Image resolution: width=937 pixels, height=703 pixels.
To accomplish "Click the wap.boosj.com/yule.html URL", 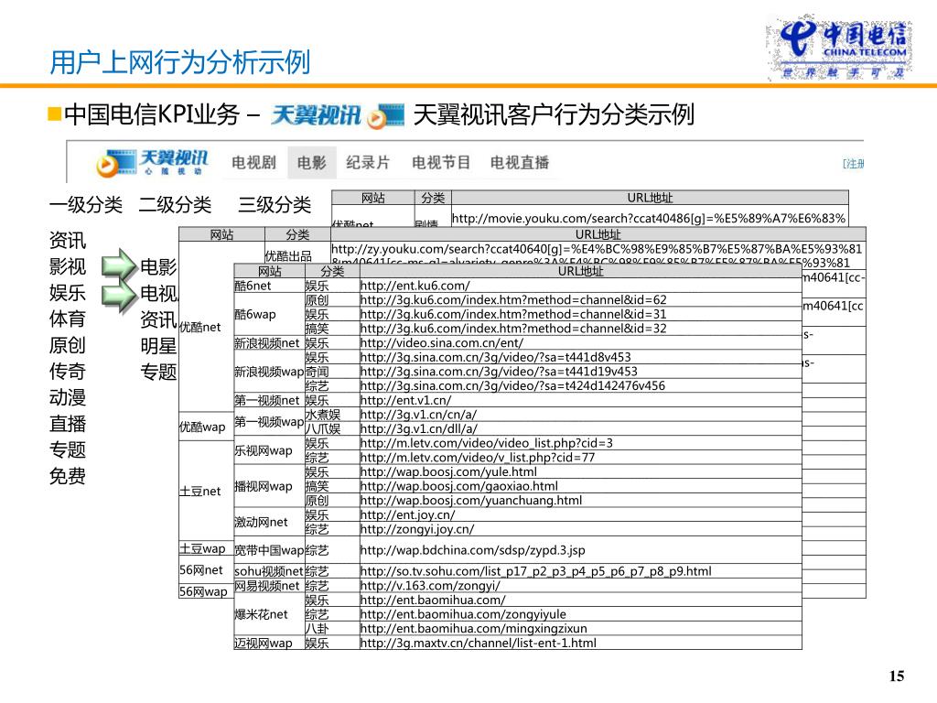I will pyautogui.click(x=448, y=472).
